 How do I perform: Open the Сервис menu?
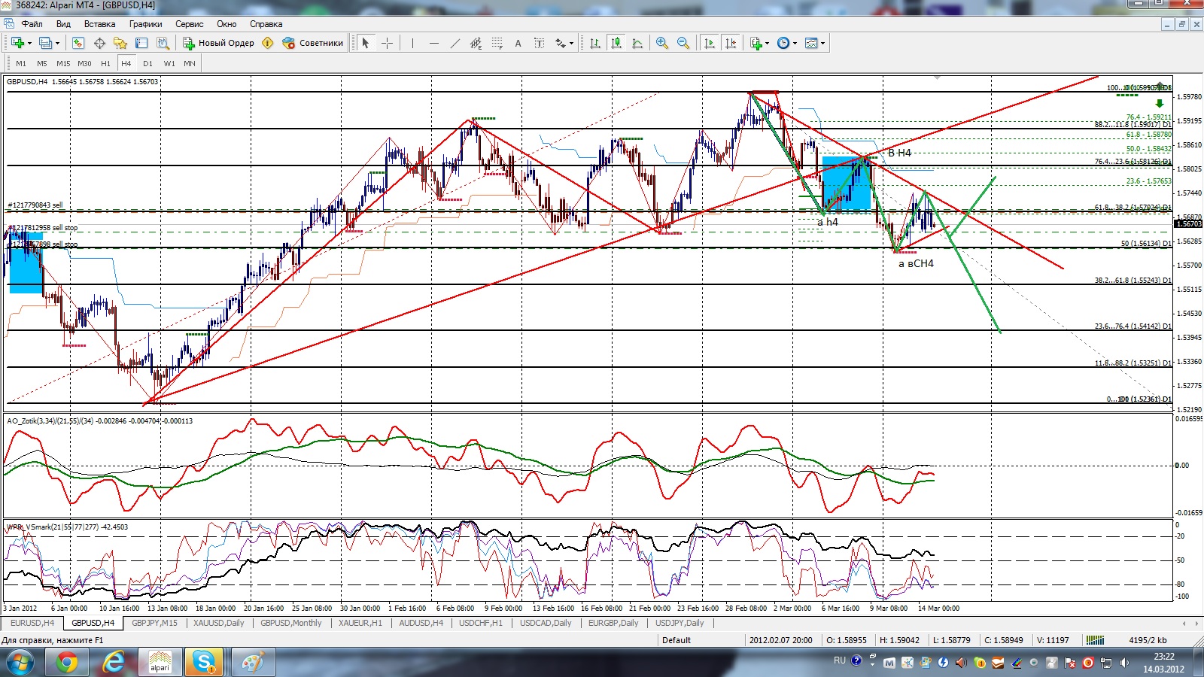tap(189, 24)
